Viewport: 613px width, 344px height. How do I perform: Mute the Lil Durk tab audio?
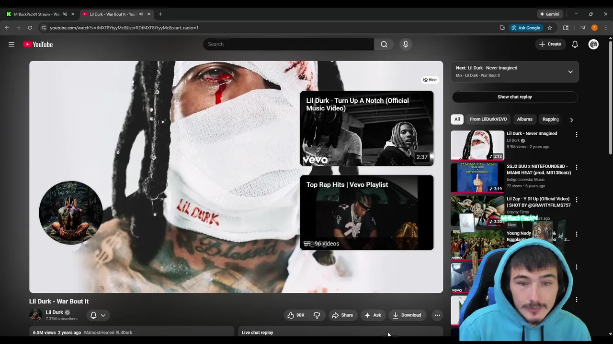pyautogui.click(x=141, y=14)
